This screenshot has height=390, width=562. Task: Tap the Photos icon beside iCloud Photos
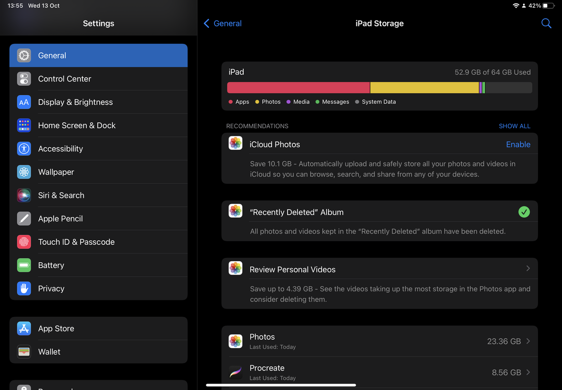pos(235,143)
